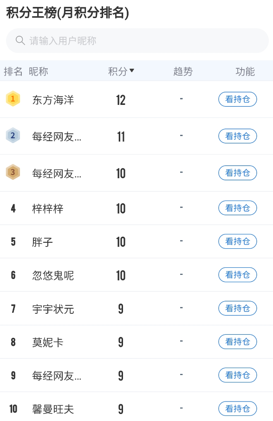Viewport: 273px width, 421px height.
Task: Open 看持仓 for 宇宇状元
Action: (238, 308)
